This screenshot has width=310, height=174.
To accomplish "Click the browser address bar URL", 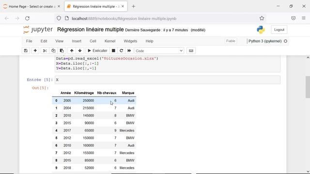I will (x=124, y=18).
